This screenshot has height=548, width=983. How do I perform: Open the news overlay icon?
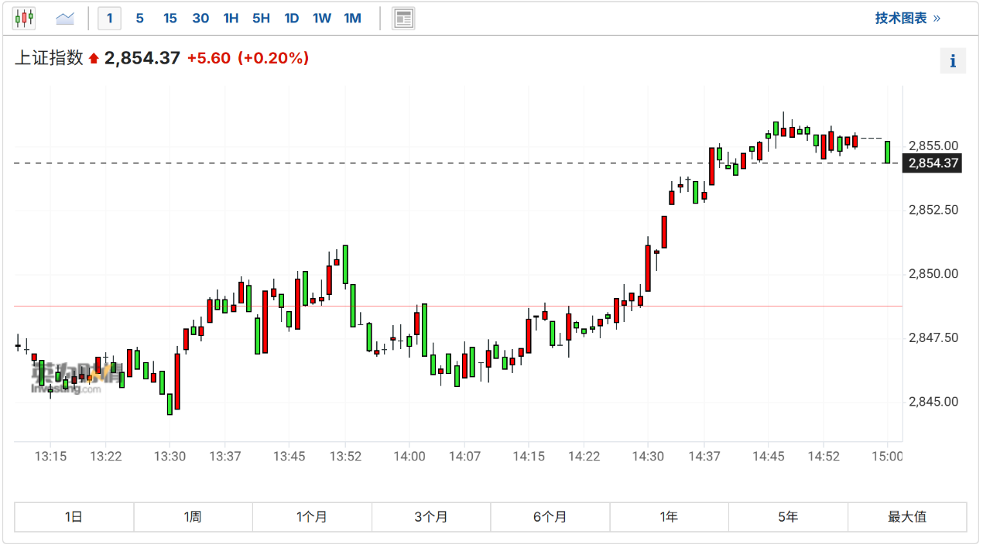point(403,19)
